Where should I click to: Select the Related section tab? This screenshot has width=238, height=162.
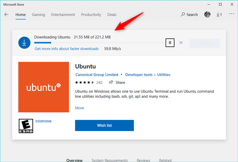(x=165, y=160)
